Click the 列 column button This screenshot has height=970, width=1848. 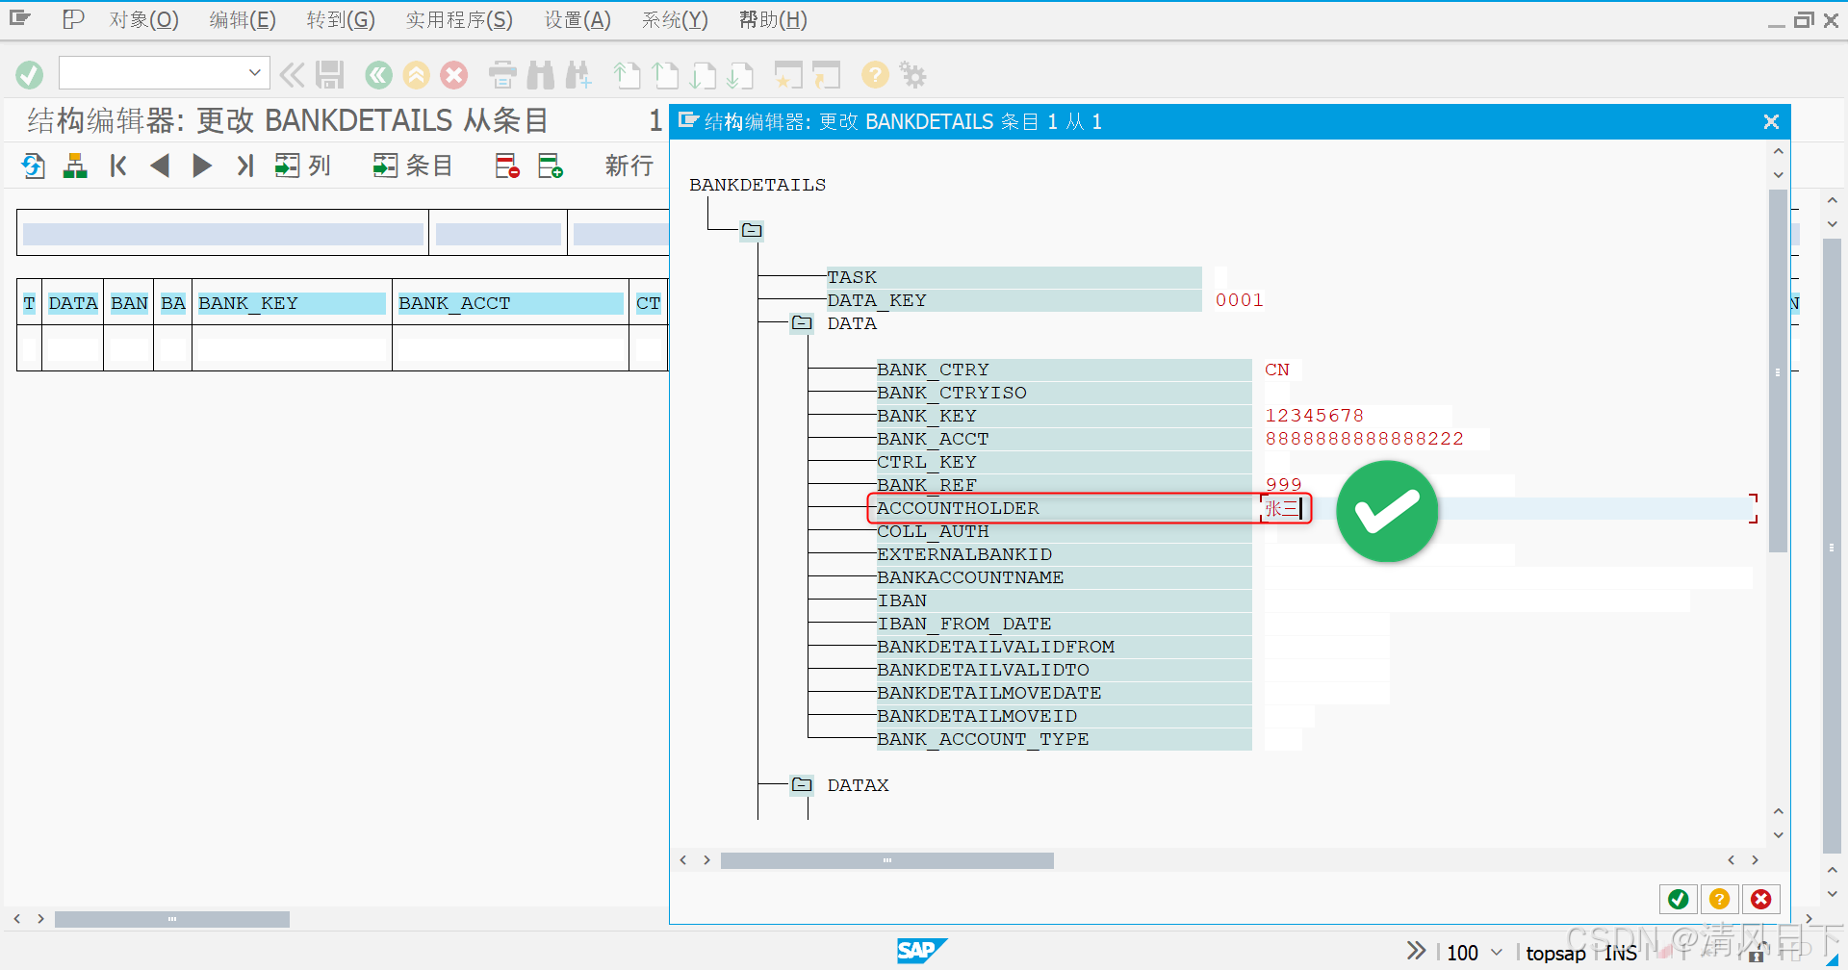(x=303, y=166)
